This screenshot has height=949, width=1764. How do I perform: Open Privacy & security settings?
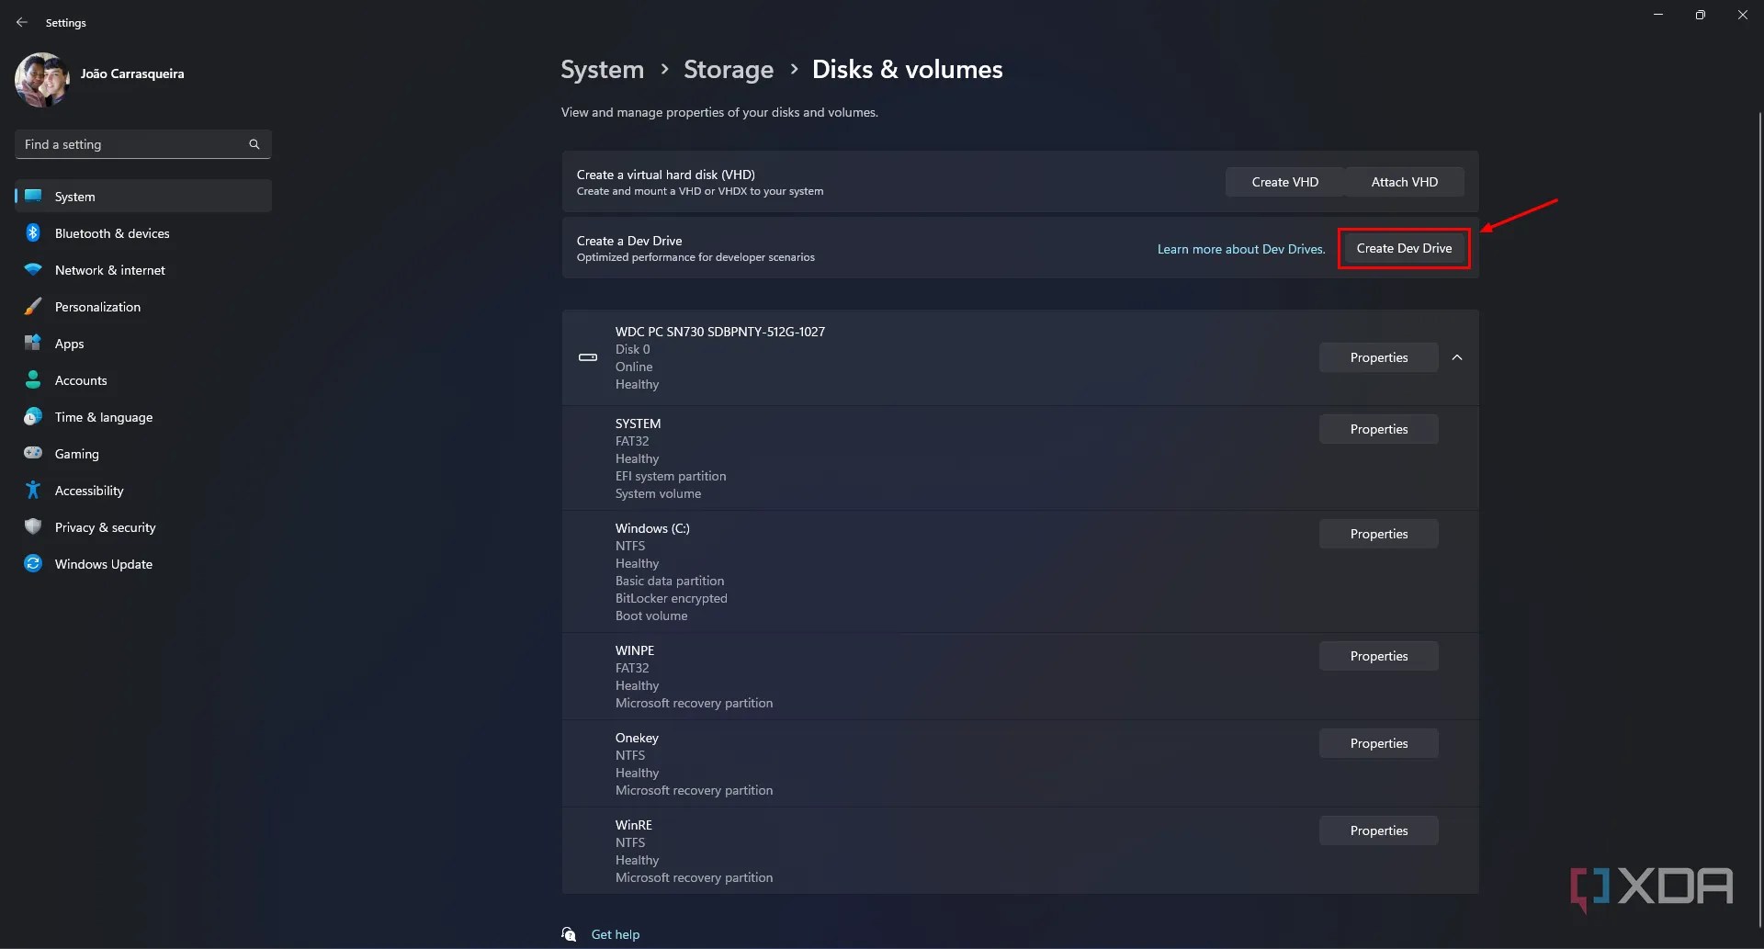(104, 526)
